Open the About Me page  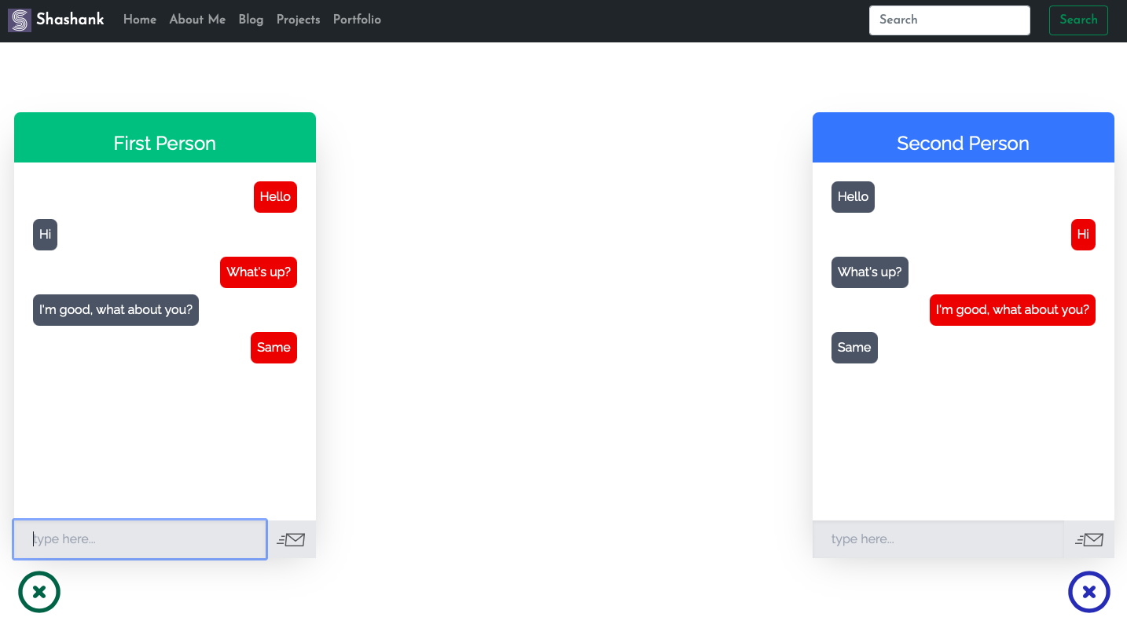[x=196, y=20]
